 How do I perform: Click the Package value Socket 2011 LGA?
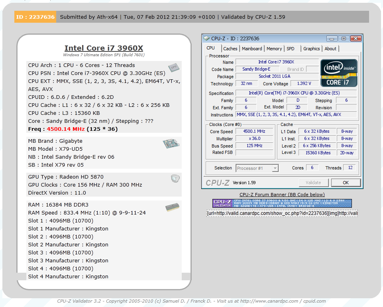[x=277, y=76]
